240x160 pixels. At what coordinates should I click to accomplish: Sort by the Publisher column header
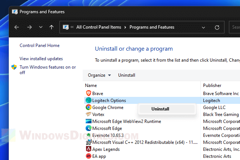coord(212,86)
